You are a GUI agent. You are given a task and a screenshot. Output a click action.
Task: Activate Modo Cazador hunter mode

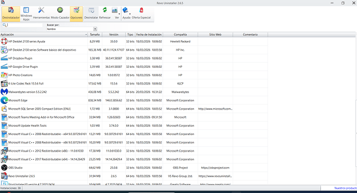click(x=60, y=13)
